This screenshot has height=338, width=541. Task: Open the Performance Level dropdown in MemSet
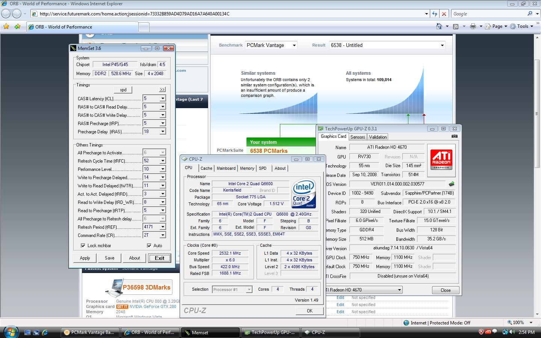click(163, 169)
